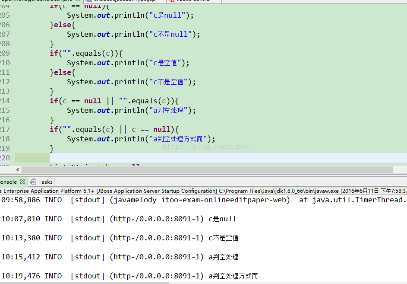Viewport: 407px width, 284px height.
Task: Click console output line 10:07,010 c是null
Action: 119,219
